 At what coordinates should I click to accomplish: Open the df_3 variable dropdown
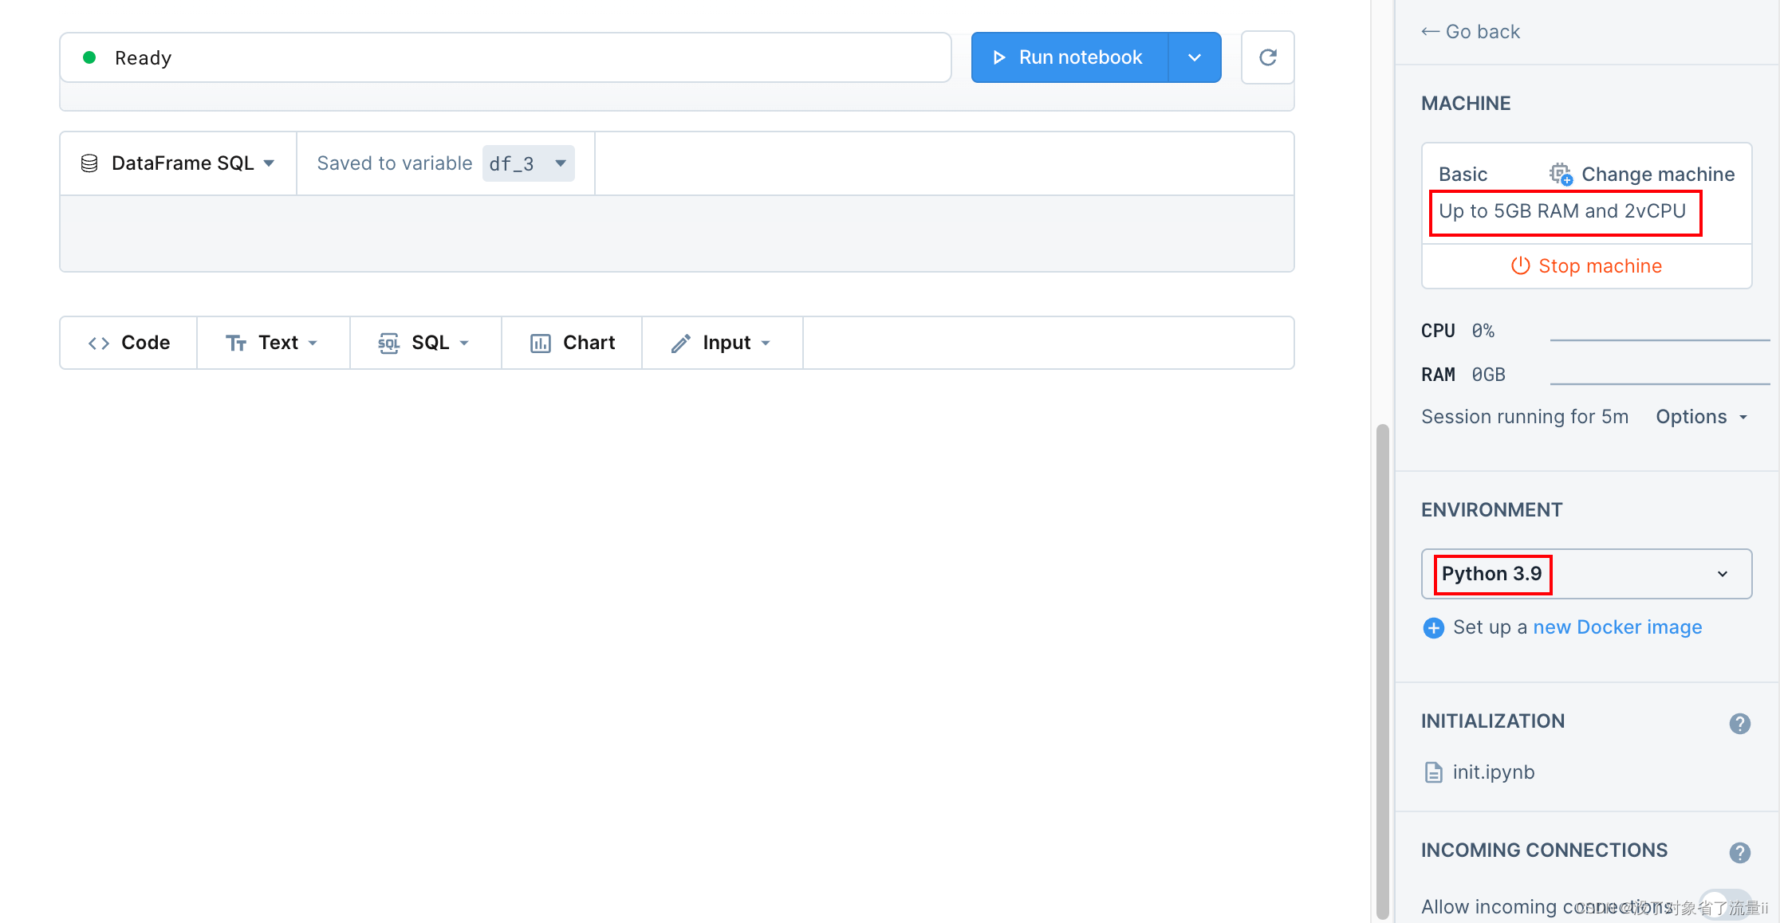tap(561, 163)
